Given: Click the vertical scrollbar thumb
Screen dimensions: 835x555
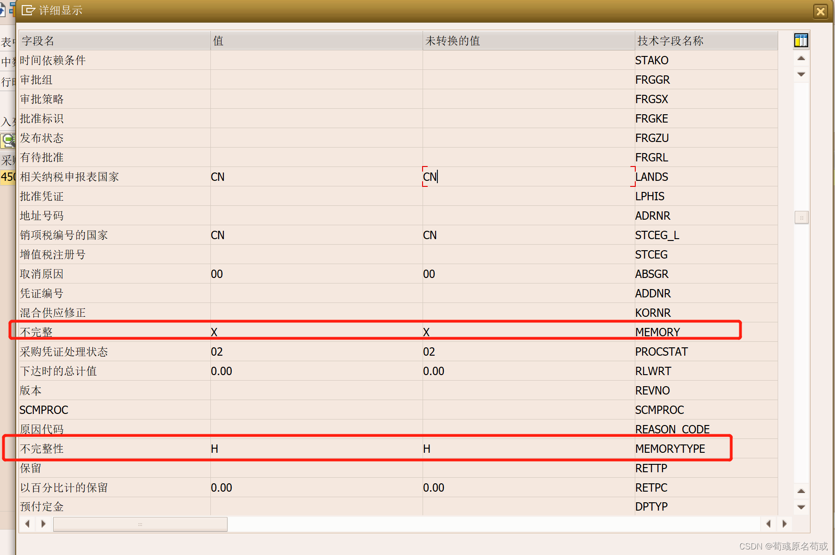Looking at the screenshot, I should tap(801, 217).
